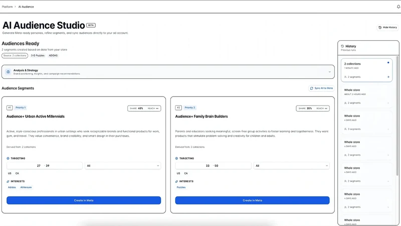Click the Share 35% Reach indicator
This screenshot has height=226, width=401.
[313, 108]
